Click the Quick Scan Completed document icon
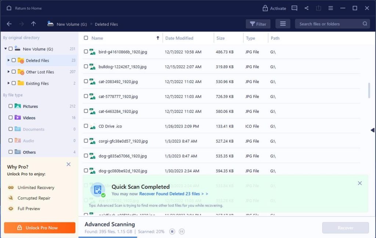 pos(98,190)
